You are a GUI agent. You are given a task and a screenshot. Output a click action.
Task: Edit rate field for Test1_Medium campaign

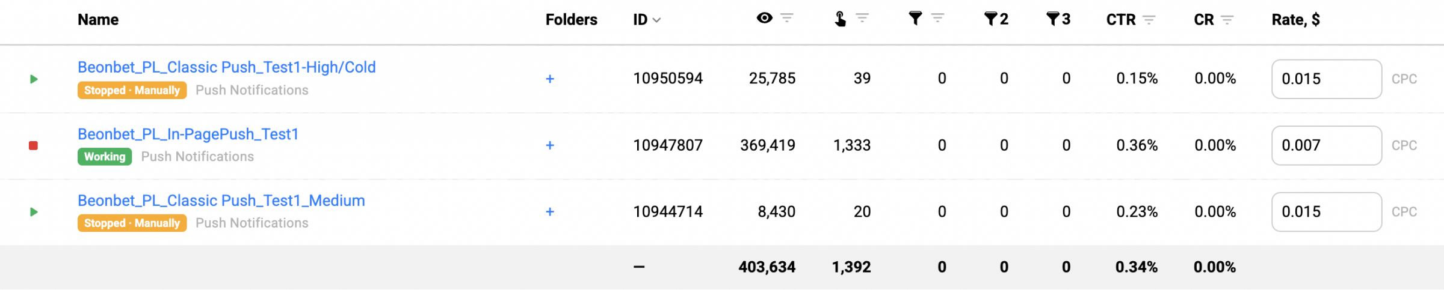[x=1327, y=212]
